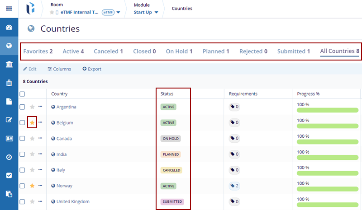Screen dimensions: 362x210
Task: Open the dashboard gauge icon in sidebar
Action: (x=9, y=28)
